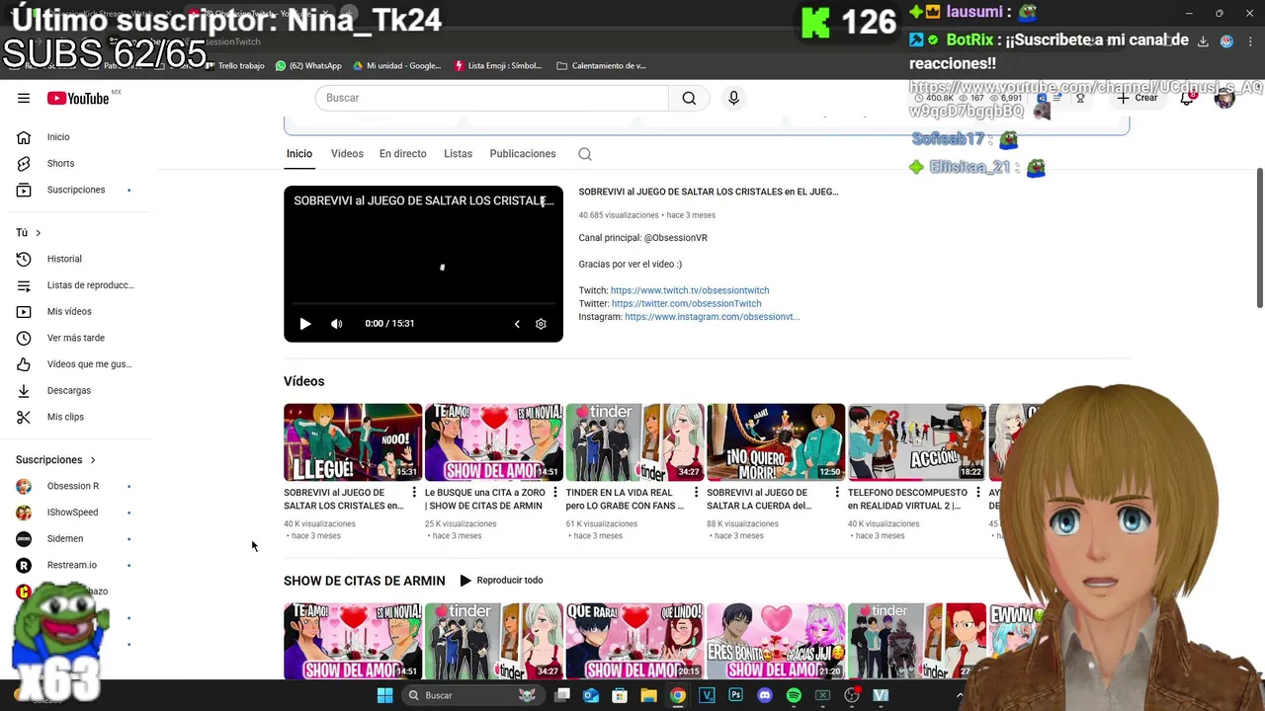Click Reproducir todo for Armin show
This screenshot has width=1265, height=711.
pos(501,581)
